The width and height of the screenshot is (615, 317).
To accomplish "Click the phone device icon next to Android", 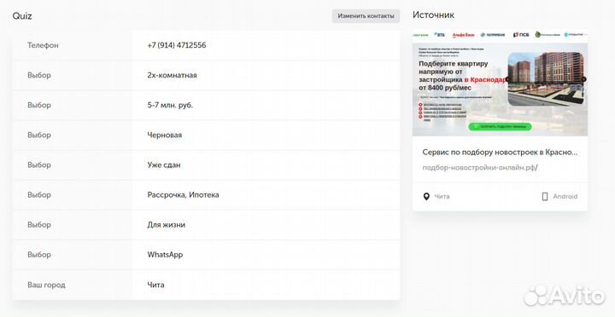I will (x=544, y=197).
